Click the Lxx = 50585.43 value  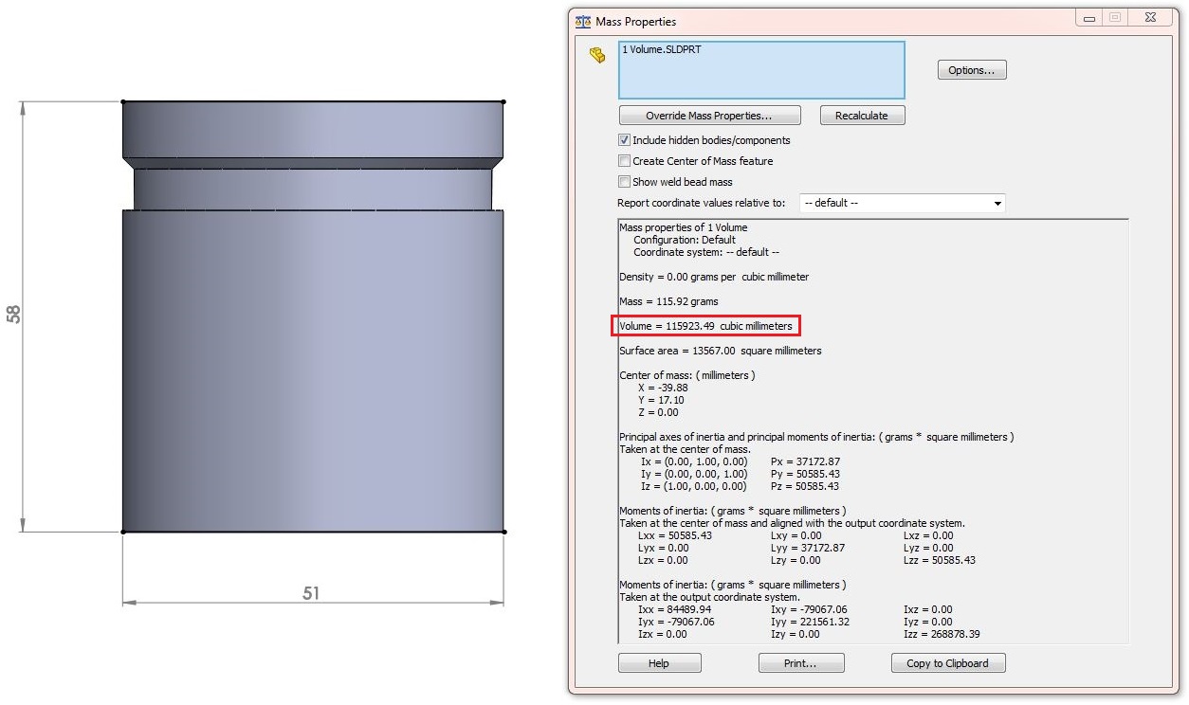coord(675,535)
